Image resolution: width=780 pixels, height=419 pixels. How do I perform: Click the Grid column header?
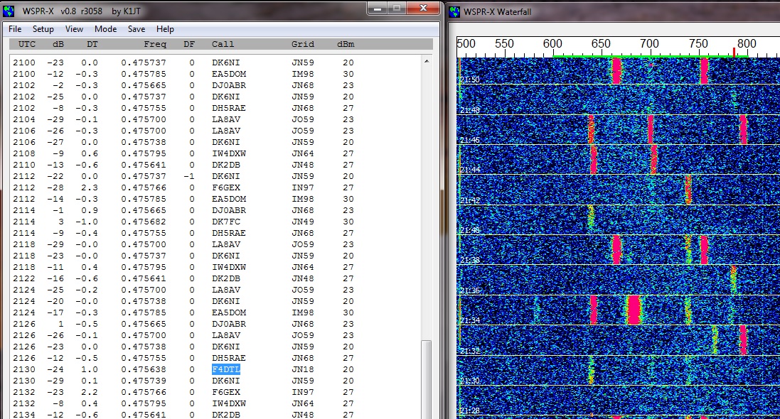pos(303,44)
